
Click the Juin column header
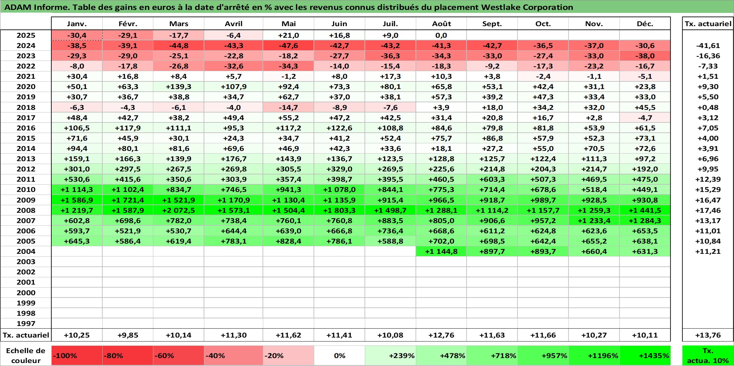339,23
